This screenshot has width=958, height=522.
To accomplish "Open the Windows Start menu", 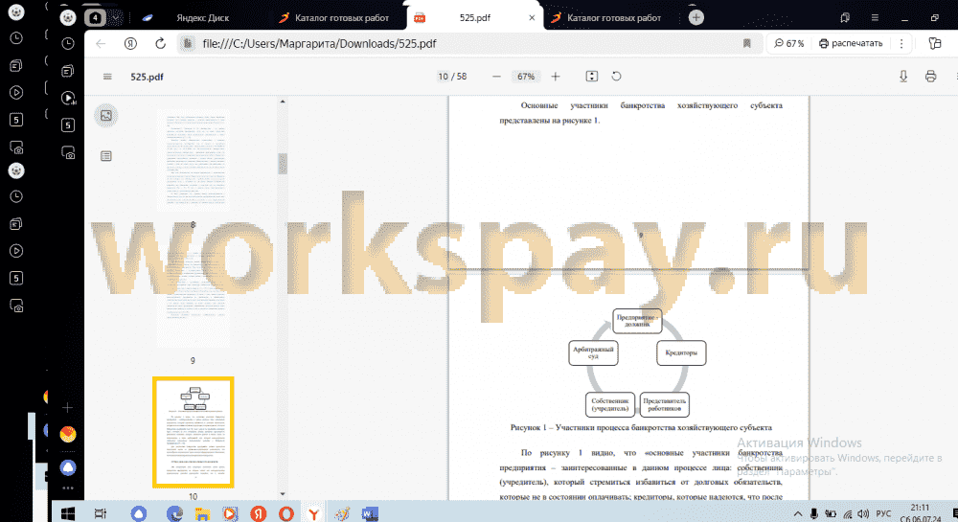I will (68, 513).
